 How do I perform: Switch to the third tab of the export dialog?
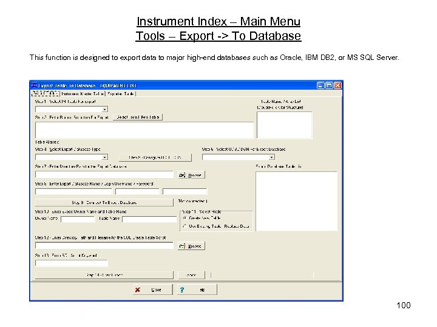[x=121, y=94]
